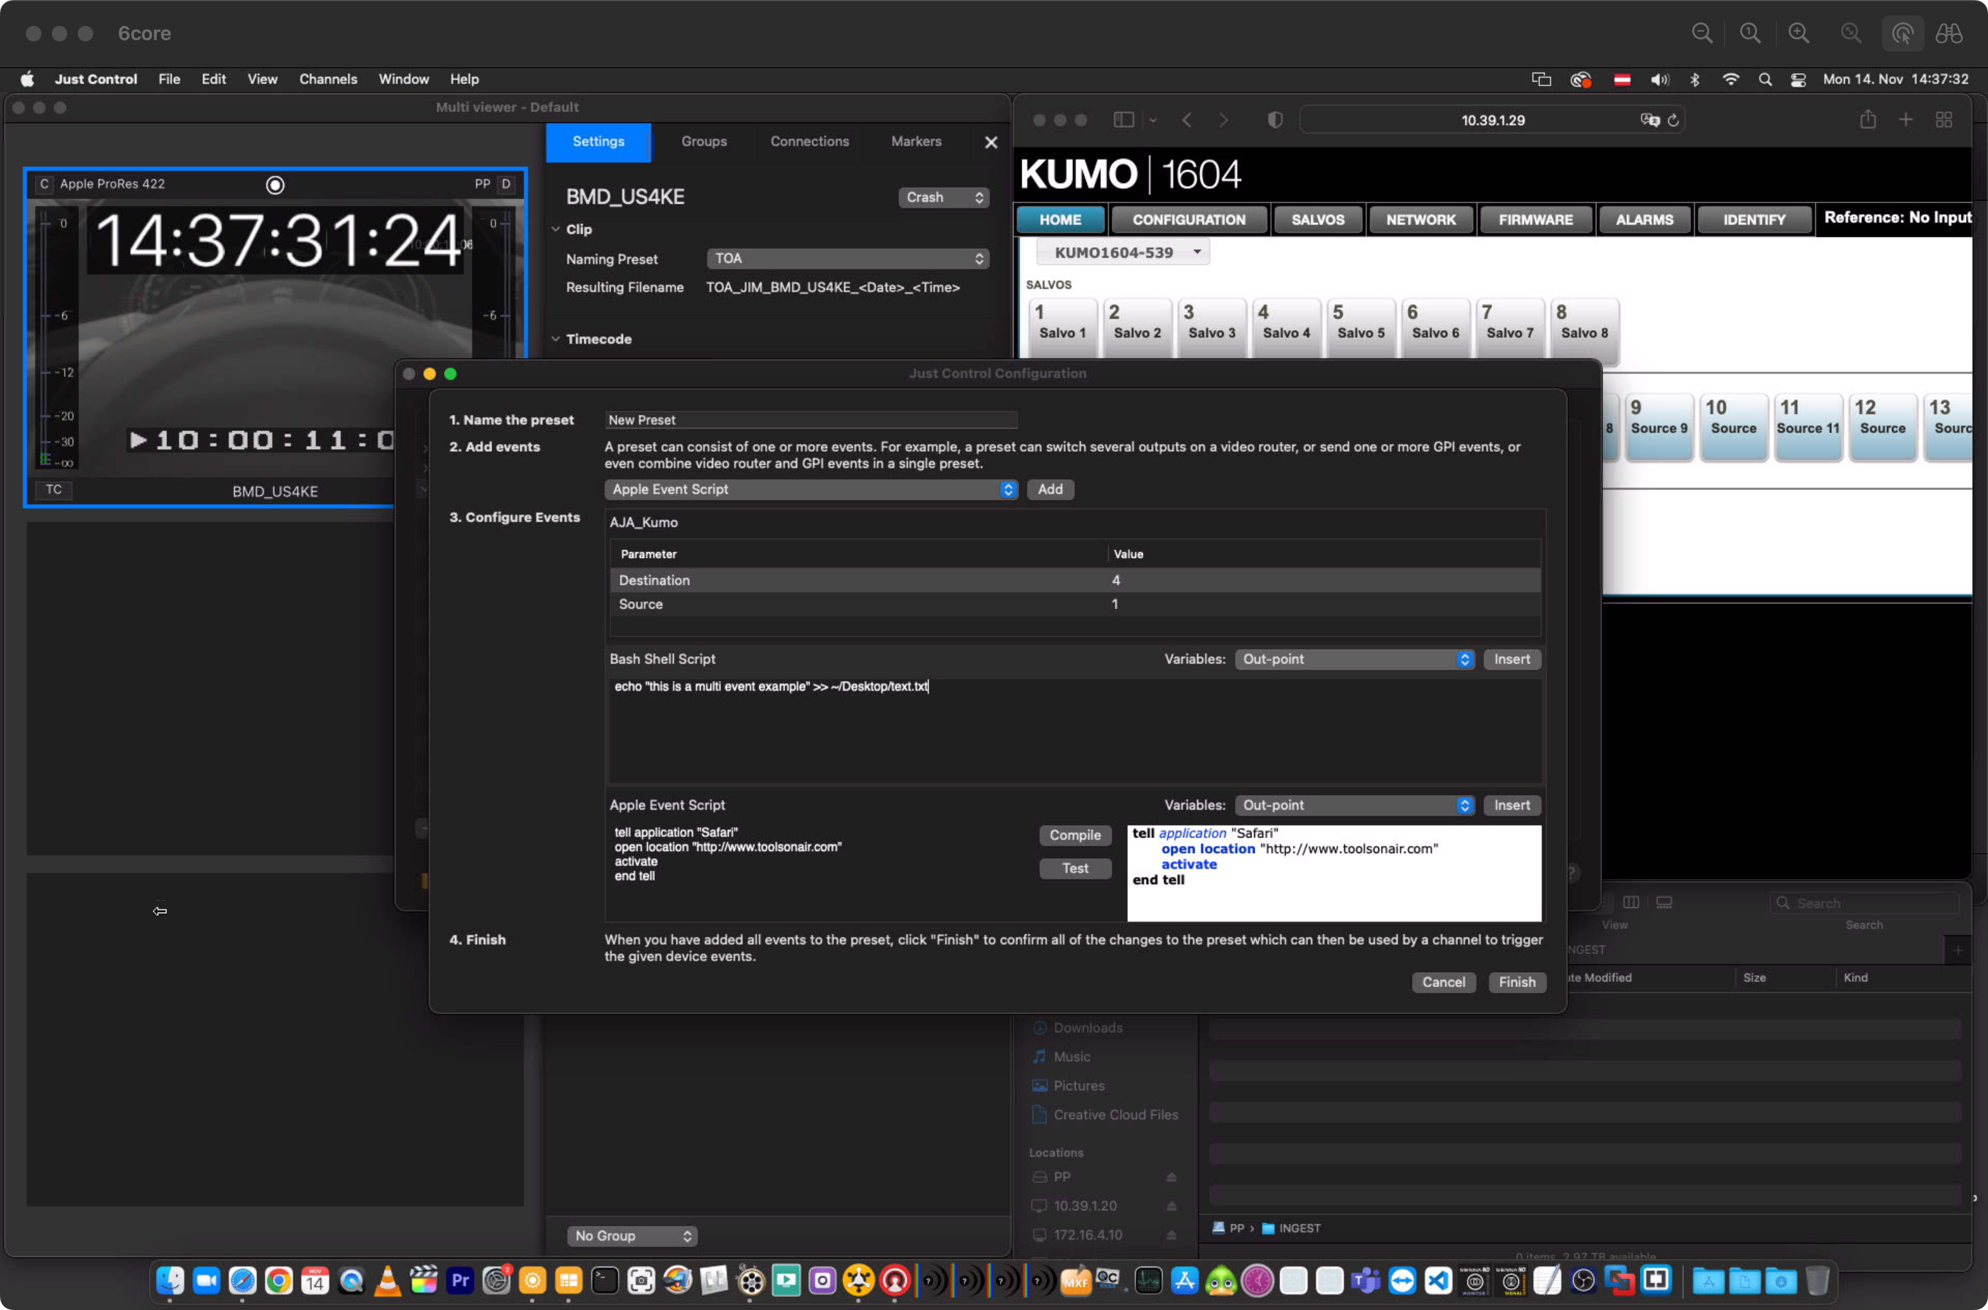Toggle the TC button on the viewer
The image size is (1988, 1310).
pyautogui.click(x=54, y=489)
